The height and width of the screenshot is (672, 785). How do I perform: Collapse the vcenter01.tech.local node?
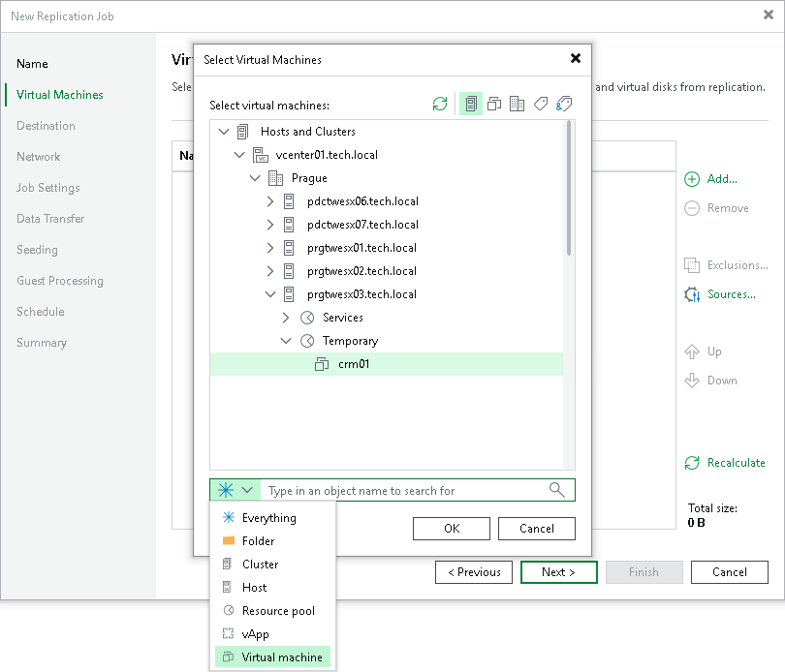pyautogui.click(x=239, y=155)
